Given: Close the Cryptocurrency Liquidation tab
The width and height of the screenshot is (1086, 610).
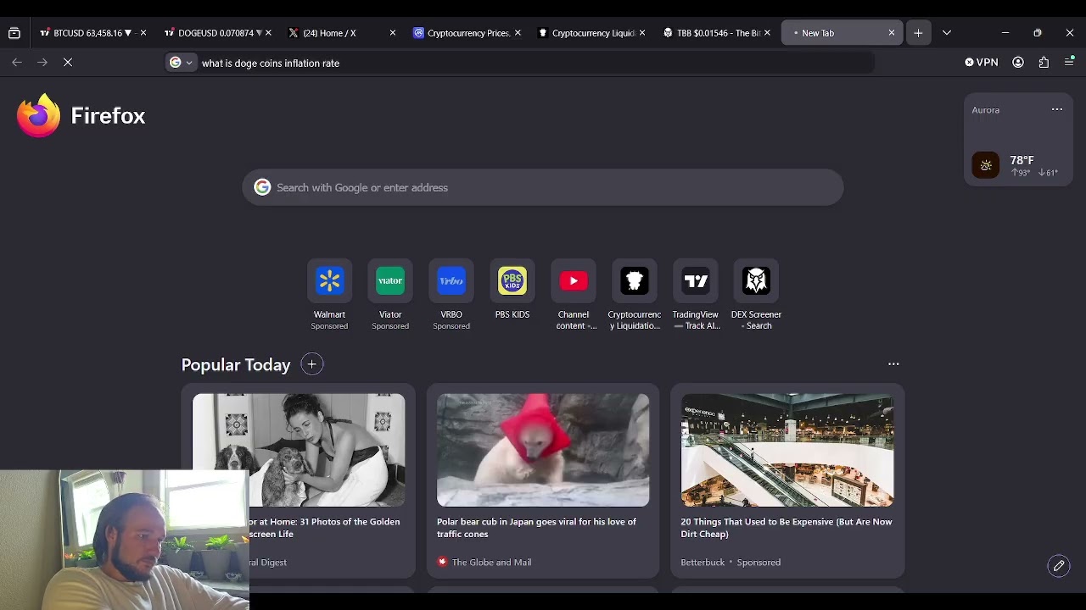Looking at the screenshot, I should tap(642, 33).
